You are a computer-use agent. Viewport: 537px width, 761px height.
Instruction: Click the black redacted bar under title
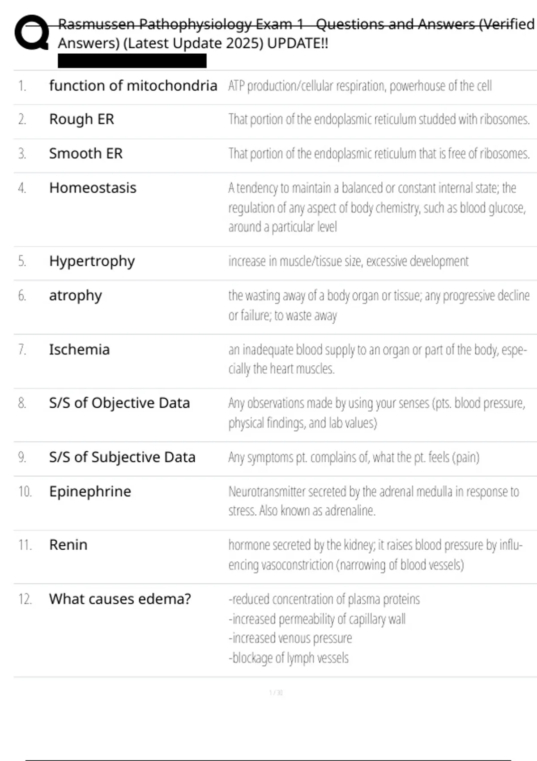tap(132, 61)
